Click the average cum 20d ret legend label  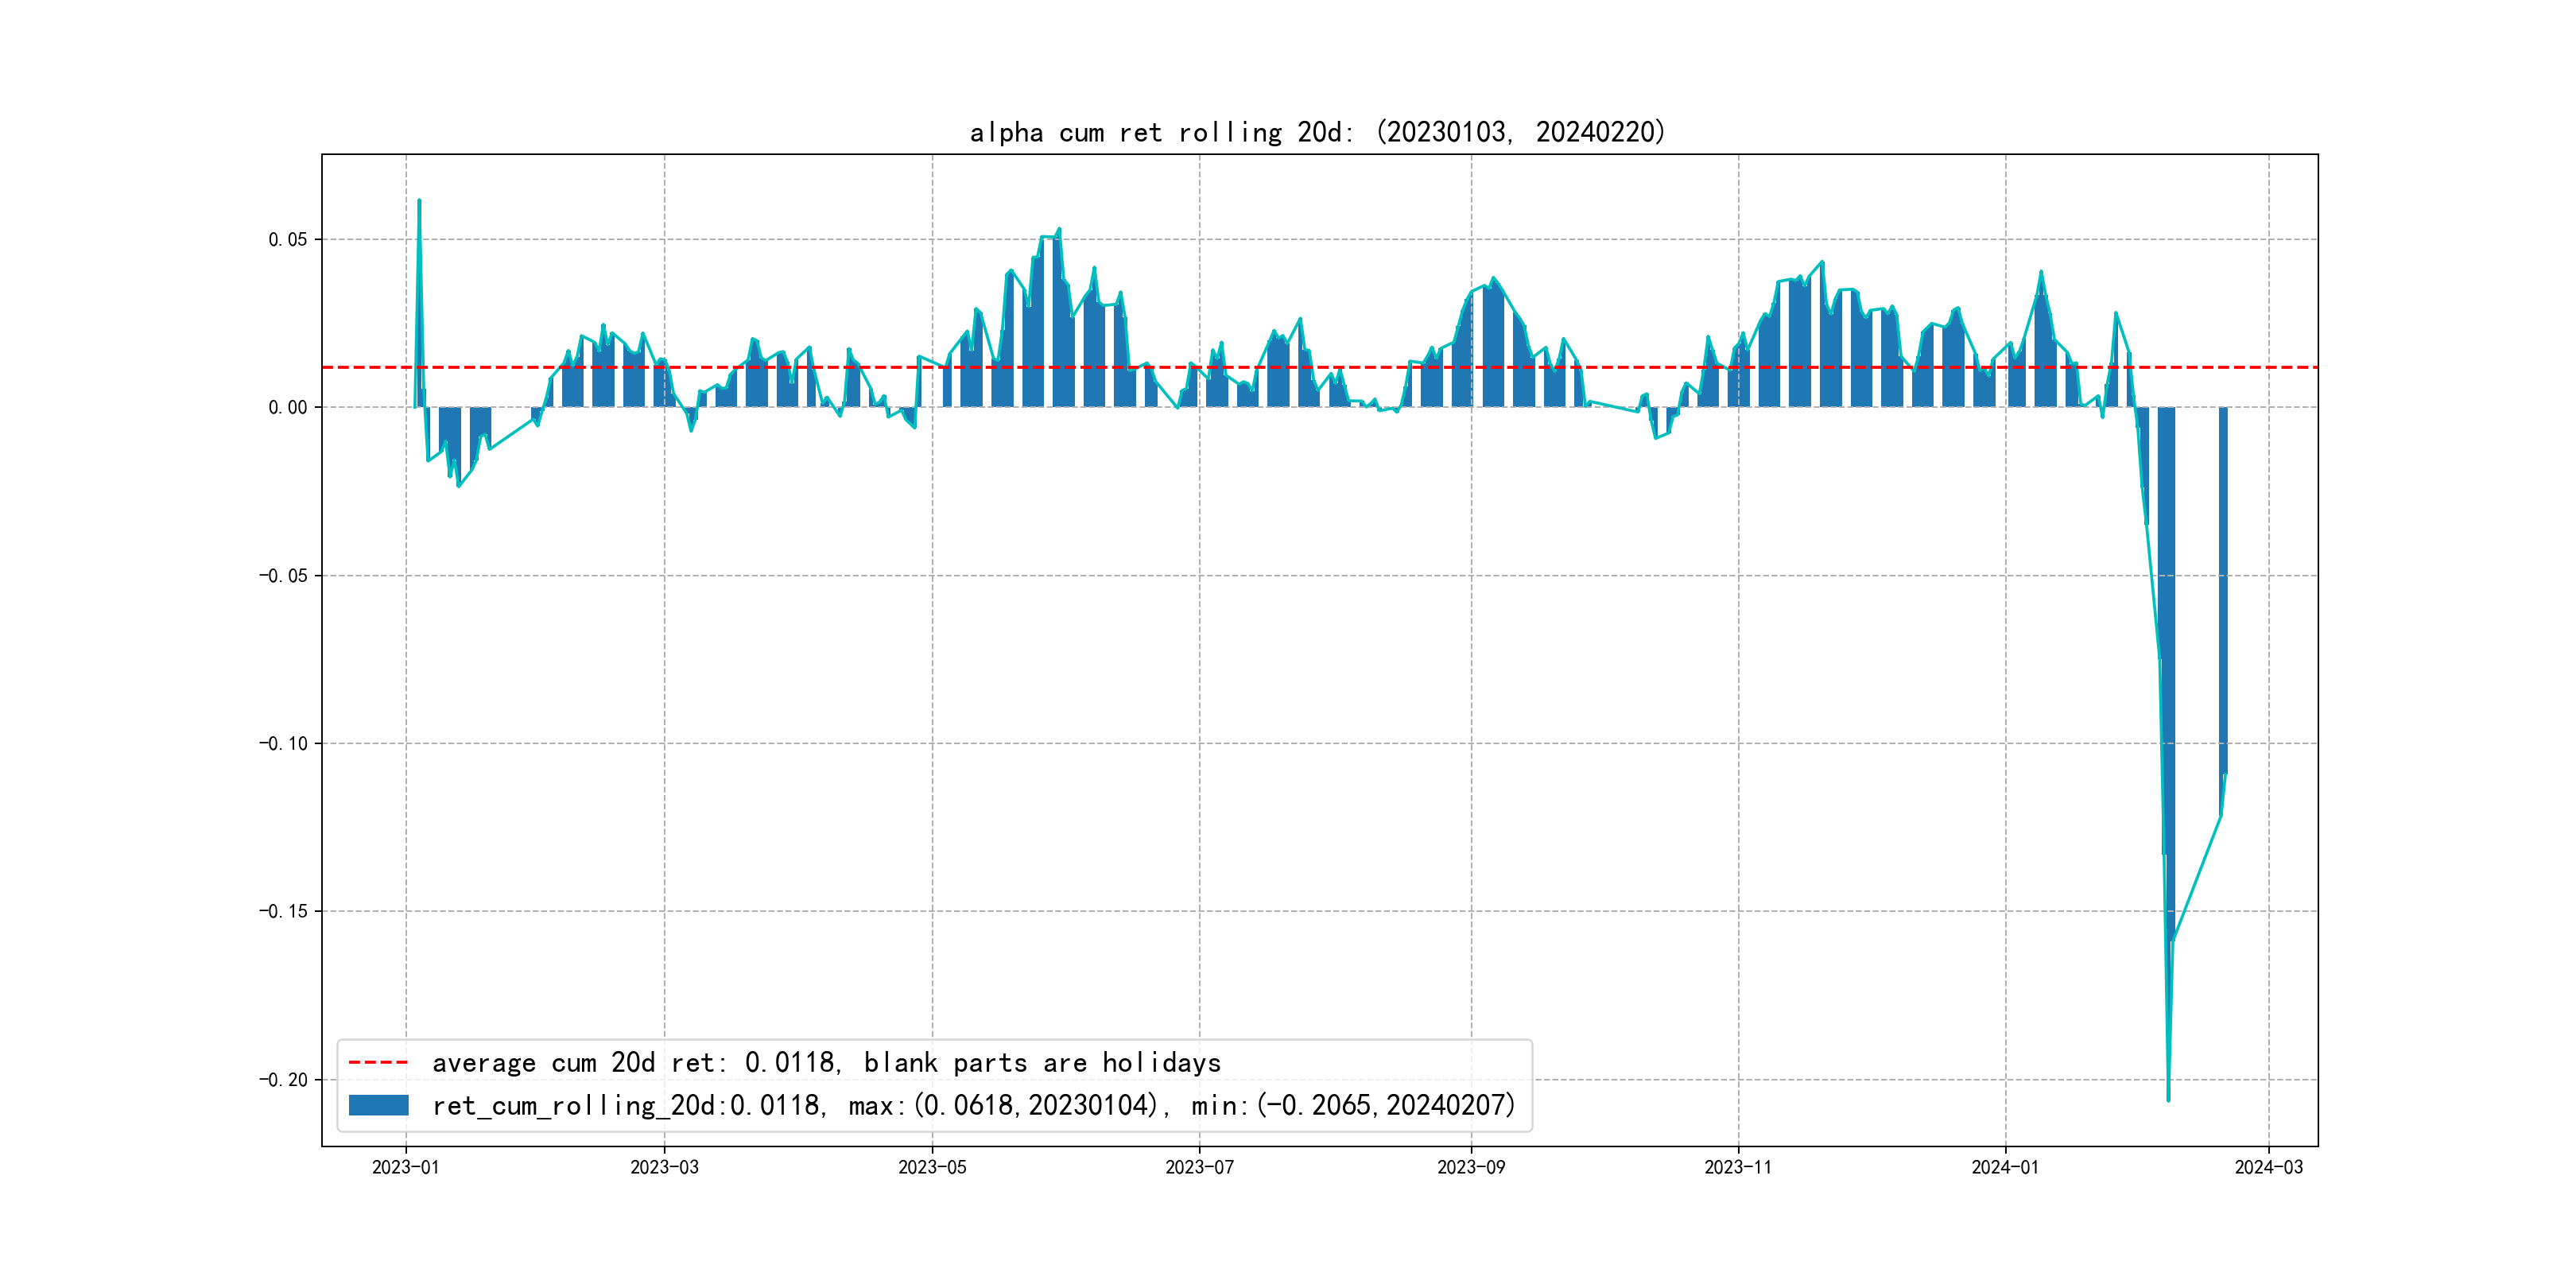tap(826, 1062)
